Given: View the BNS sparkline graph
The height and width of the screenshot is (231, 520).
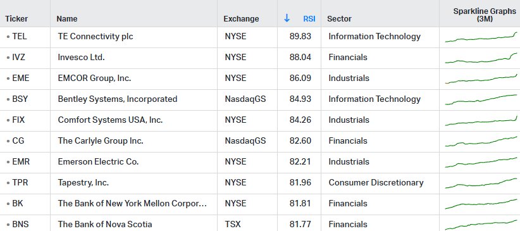Looking at the screenshot, I should click(x=481, y=225).
